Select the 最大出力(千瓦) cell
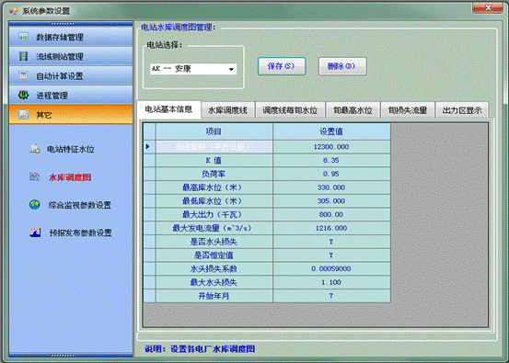509x363 pixels. tap(214, 214)
